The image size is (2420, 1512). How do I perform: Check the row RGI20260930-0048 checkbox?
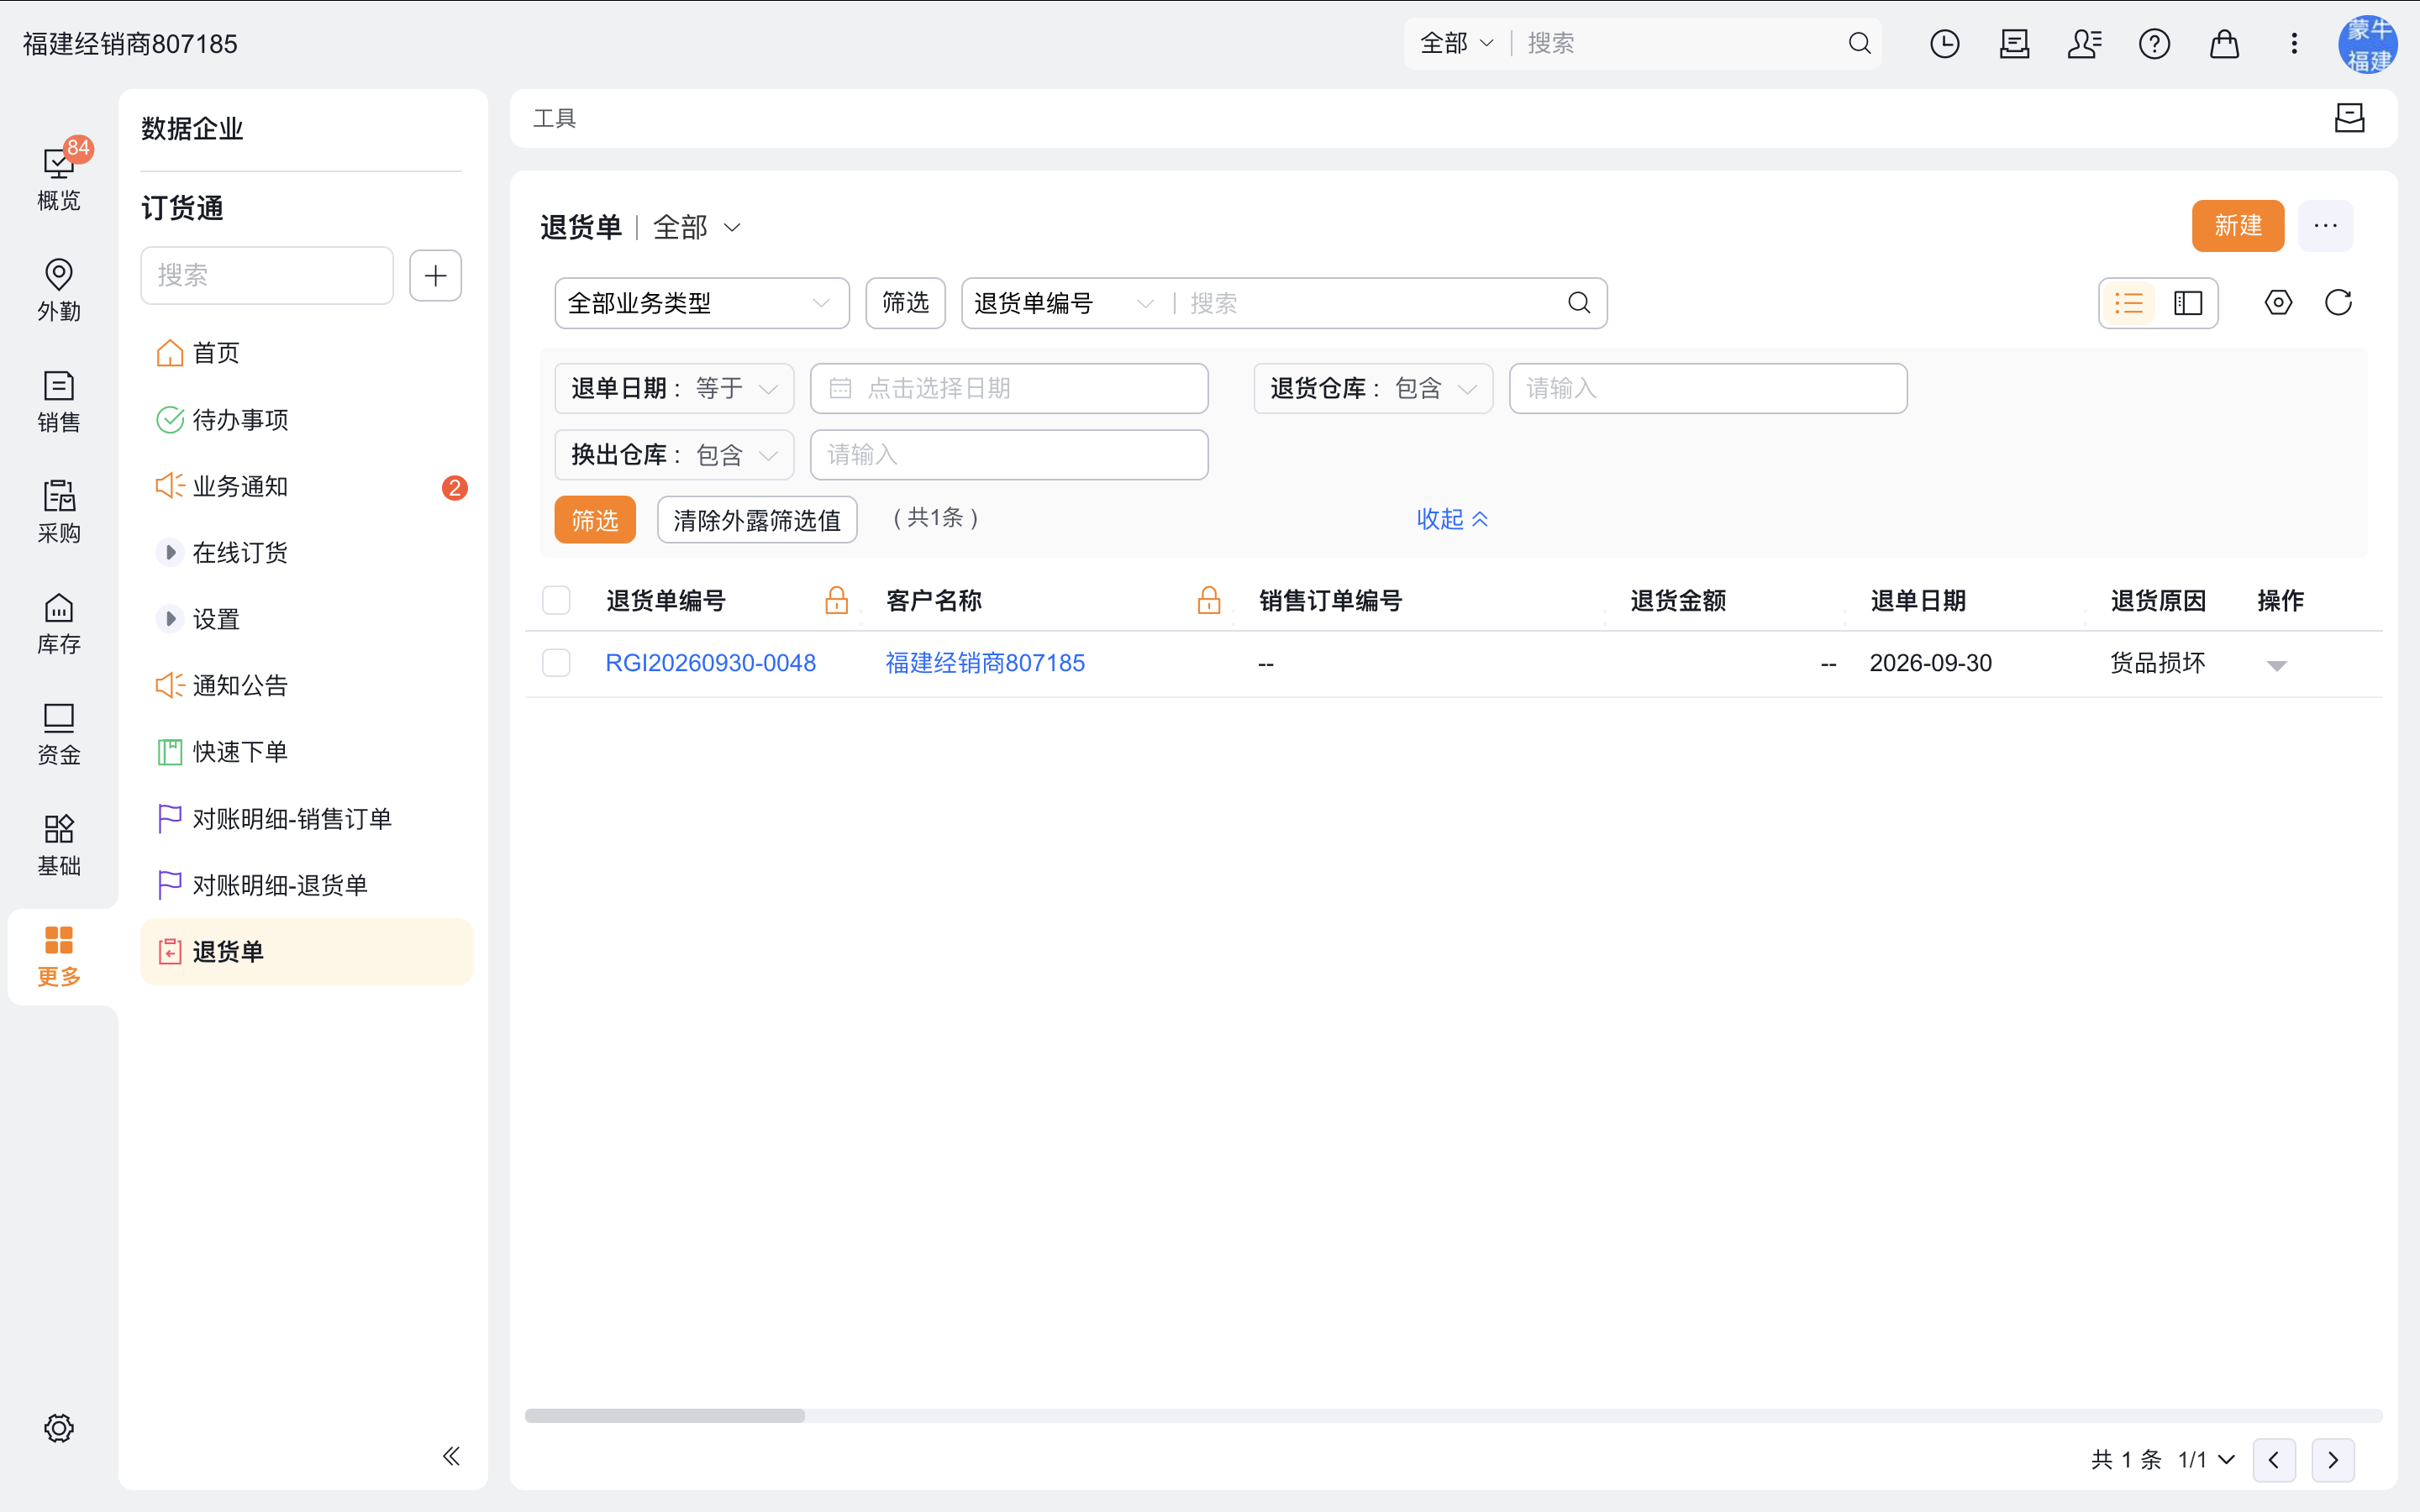tap(556, 663)
